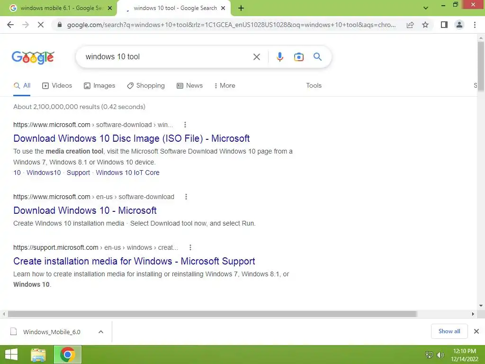This screenshot has height=364, width=485.
Task: Go back to the previous page
Action: (x=10, y=25)
